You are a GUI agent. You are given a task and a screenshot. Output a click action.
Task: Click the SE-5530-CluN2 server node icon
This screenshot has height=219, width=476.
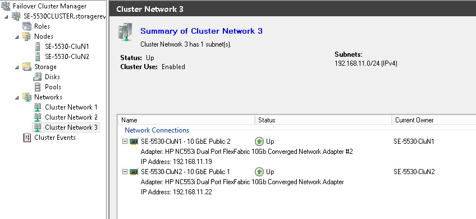(x=38, y=57)
